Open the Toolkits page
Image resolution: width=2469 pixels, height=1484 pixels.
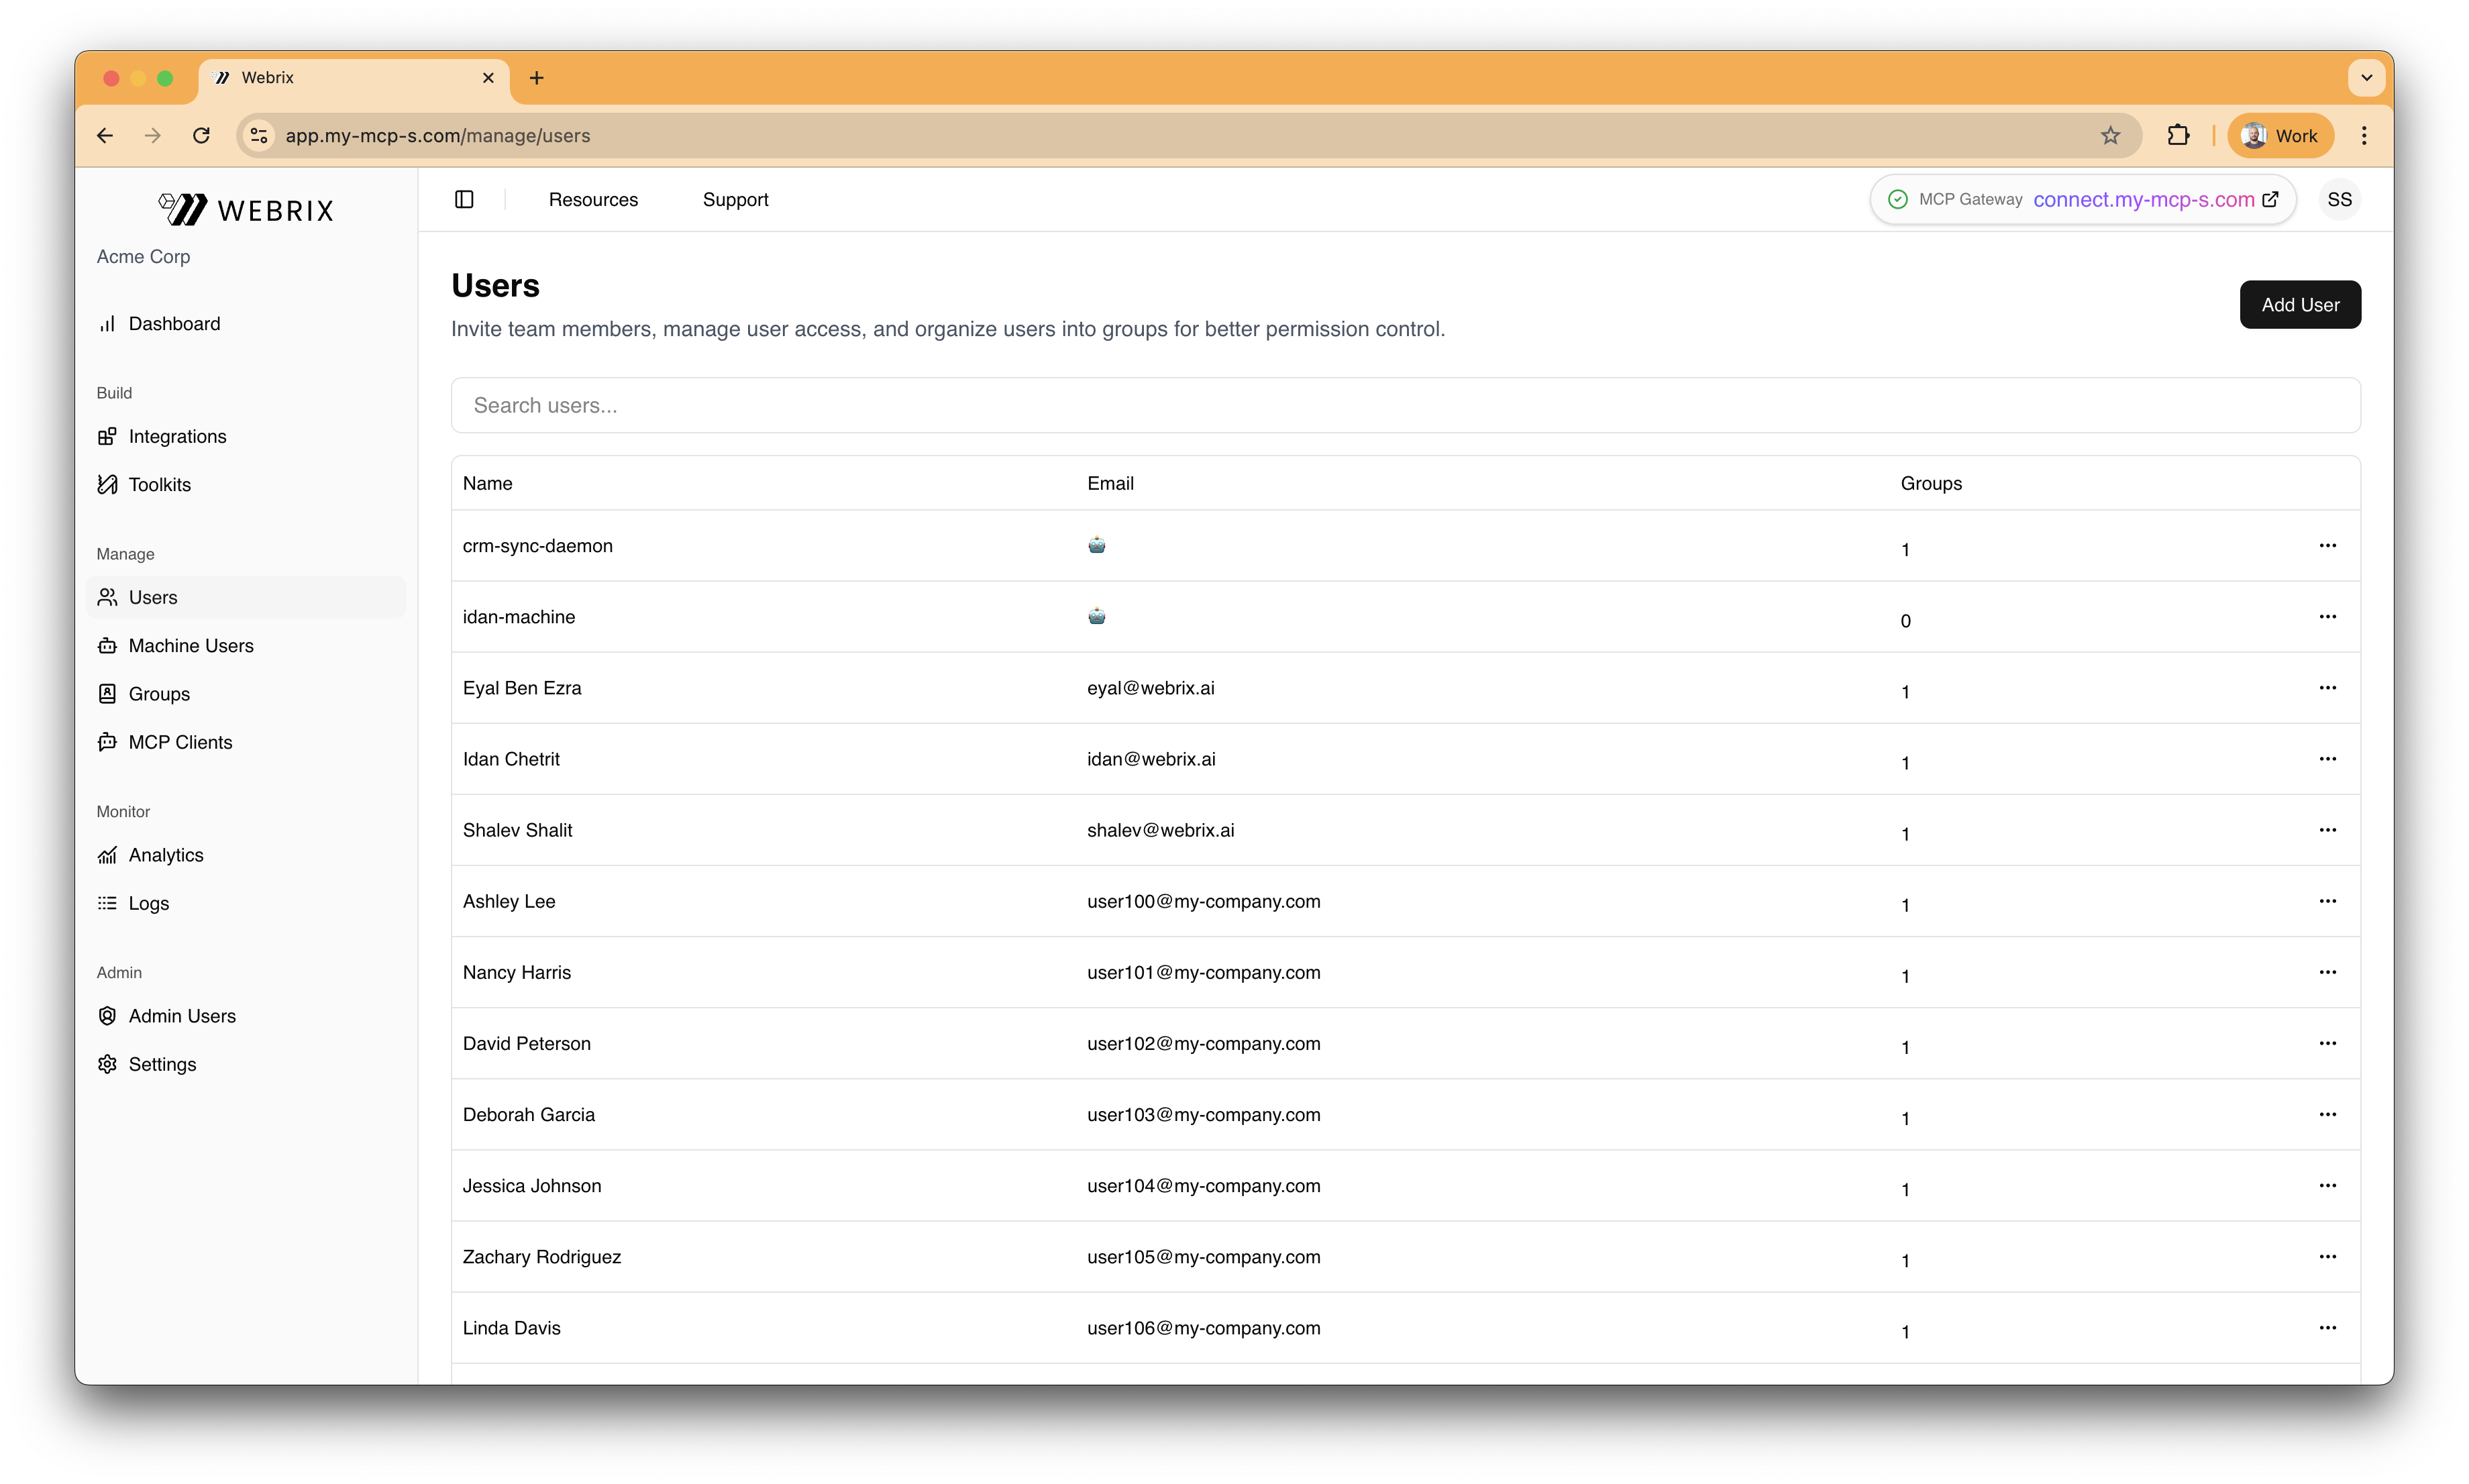(x=159, y=484)
